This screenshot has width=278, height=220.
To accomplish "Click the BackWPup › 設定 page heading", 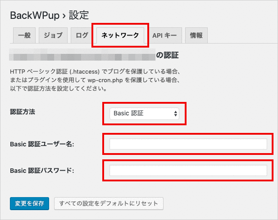I will tap(49, 15).
